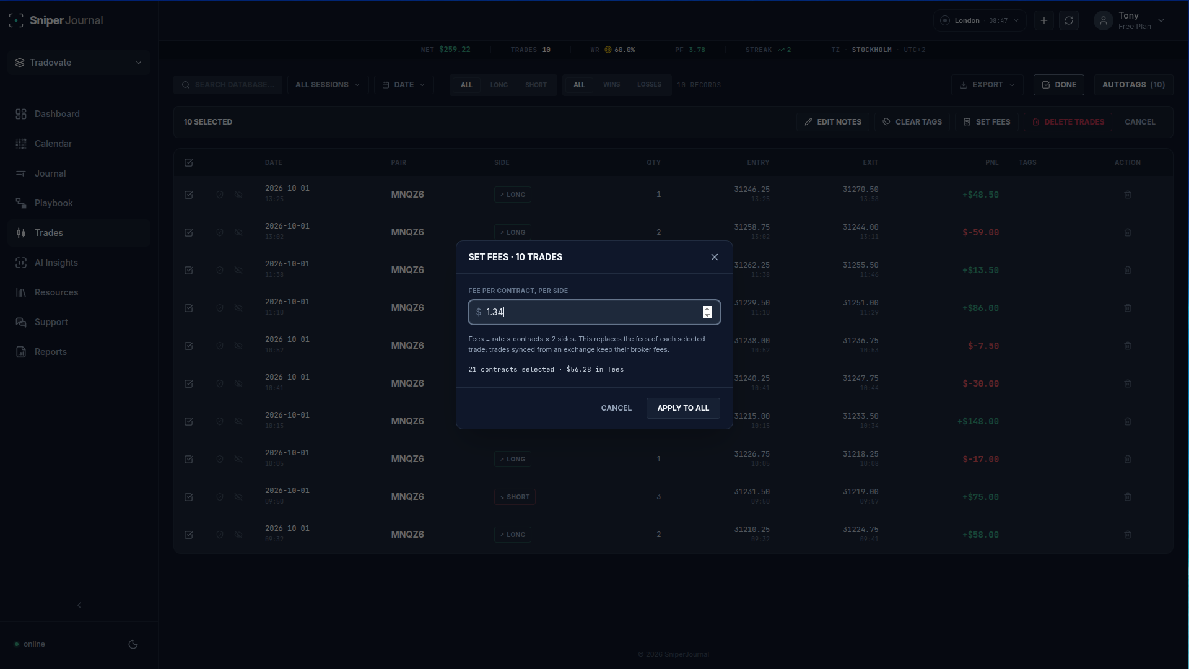Uncheck the 10:41 trade row checkbox
Image resolution: width=1189 pixels, height=669 pixels.
click(189, 383)
